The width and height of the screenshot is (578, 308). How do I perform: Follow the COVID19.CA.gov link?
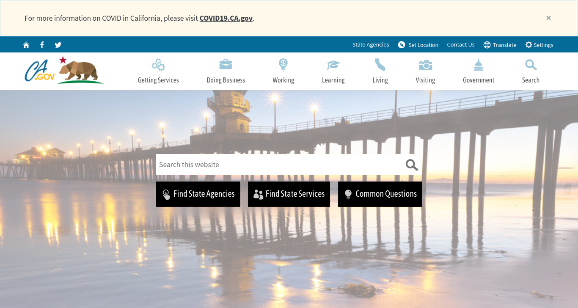226,18
